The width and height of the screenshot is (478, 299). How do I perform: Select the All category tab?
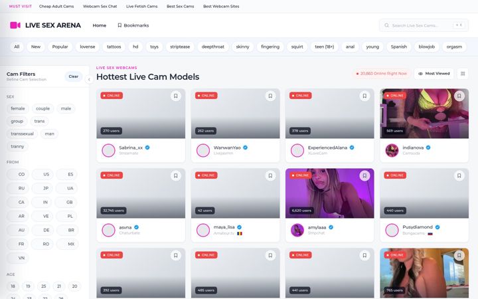point(17,47)
